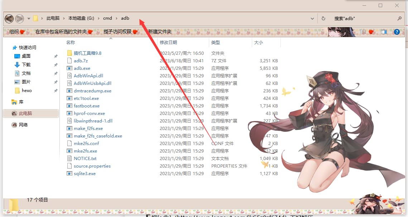Click the hexo folder icon in the sidebar

[17, 91]
